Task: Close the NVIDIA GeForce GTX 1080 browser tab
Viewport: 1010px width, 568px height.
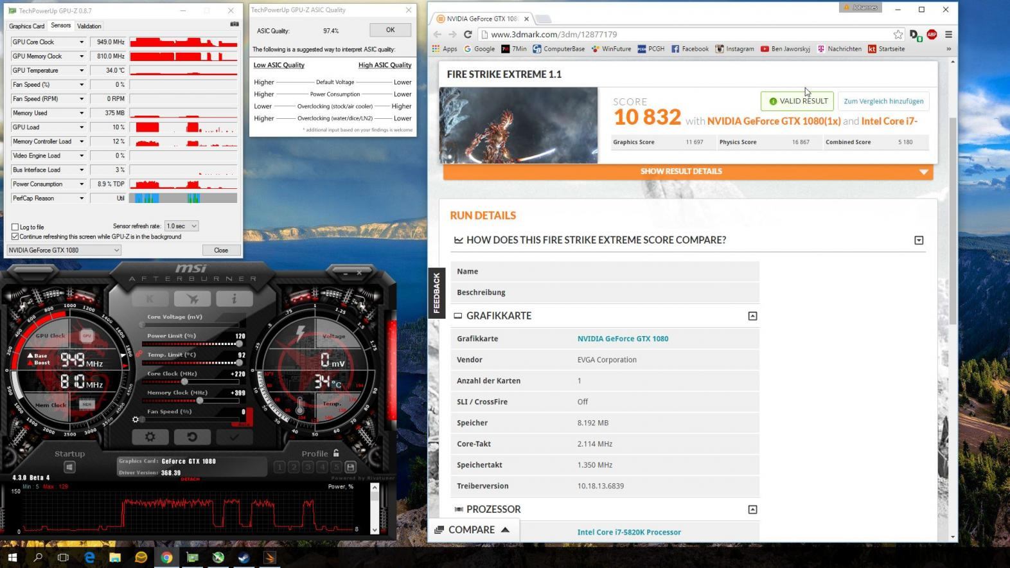Action: (x=526, y=19)
